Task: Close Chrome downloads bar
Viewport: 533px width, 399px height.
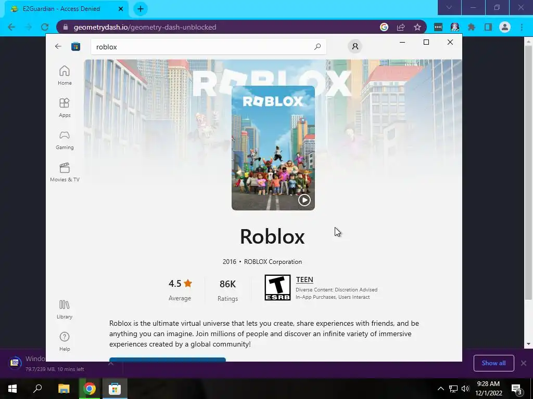Action: 524,363
